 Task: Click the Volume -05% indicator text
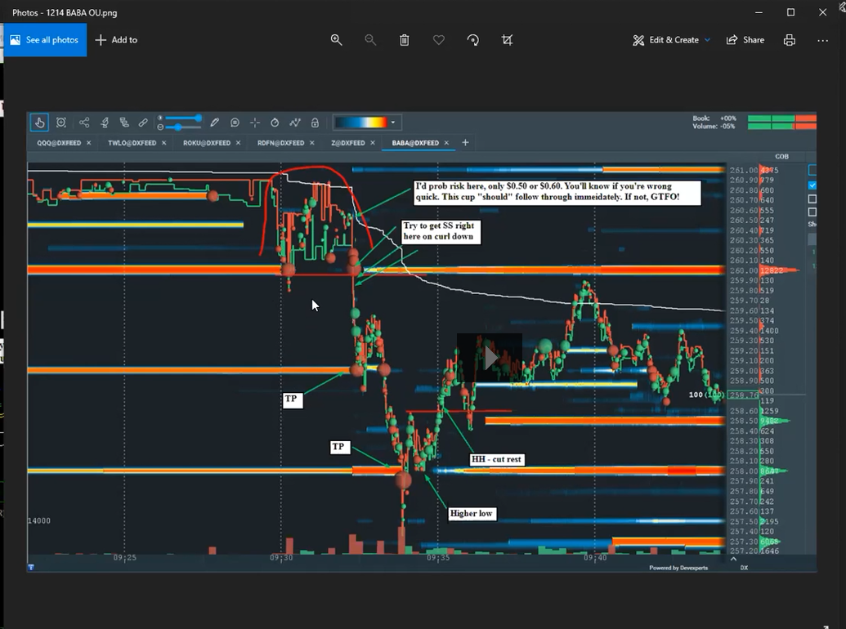(x=714, y=126)
